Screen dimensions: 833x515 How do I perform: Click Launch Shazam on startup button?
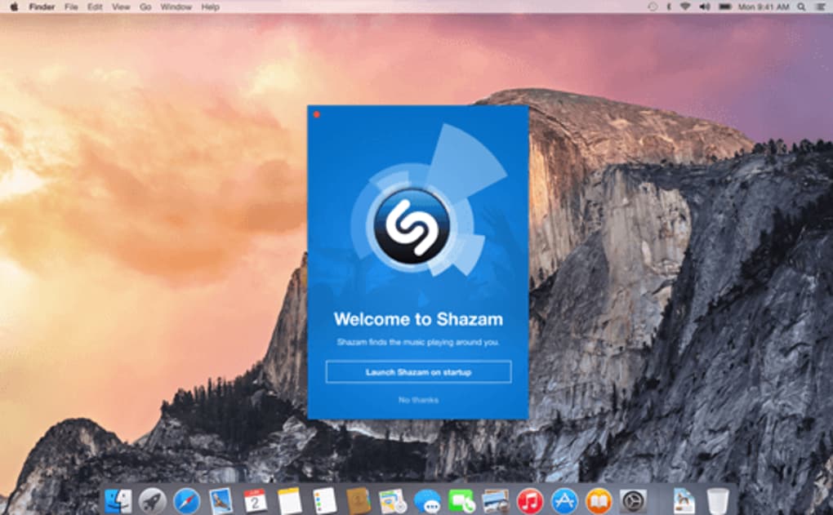(x=419, y=372)
